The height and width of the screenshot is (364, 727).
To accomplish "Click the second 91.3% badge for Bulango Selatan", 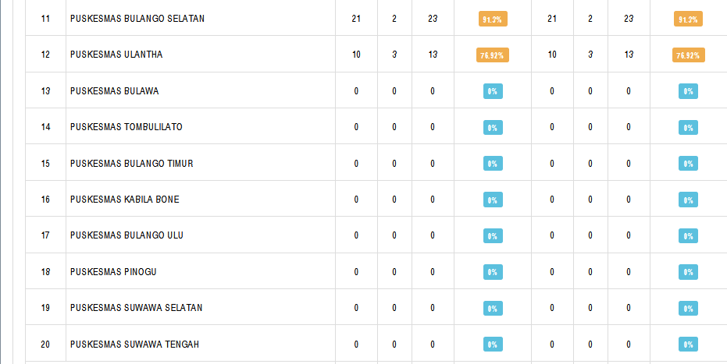I will 688,19.
